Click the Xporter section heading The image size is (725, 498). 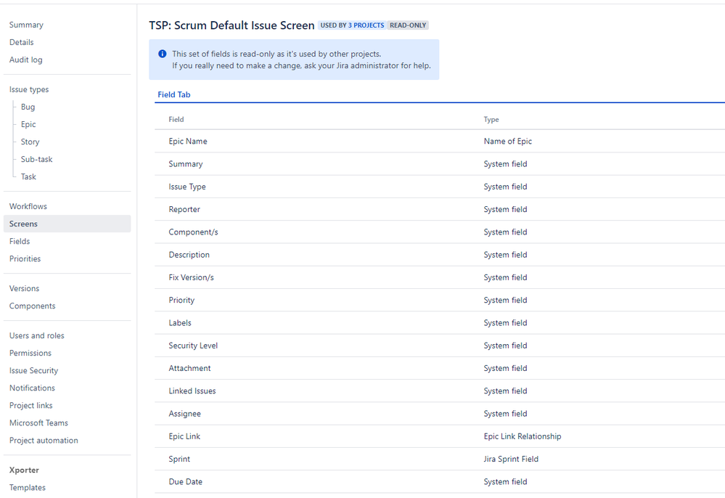tap(24, 470)
